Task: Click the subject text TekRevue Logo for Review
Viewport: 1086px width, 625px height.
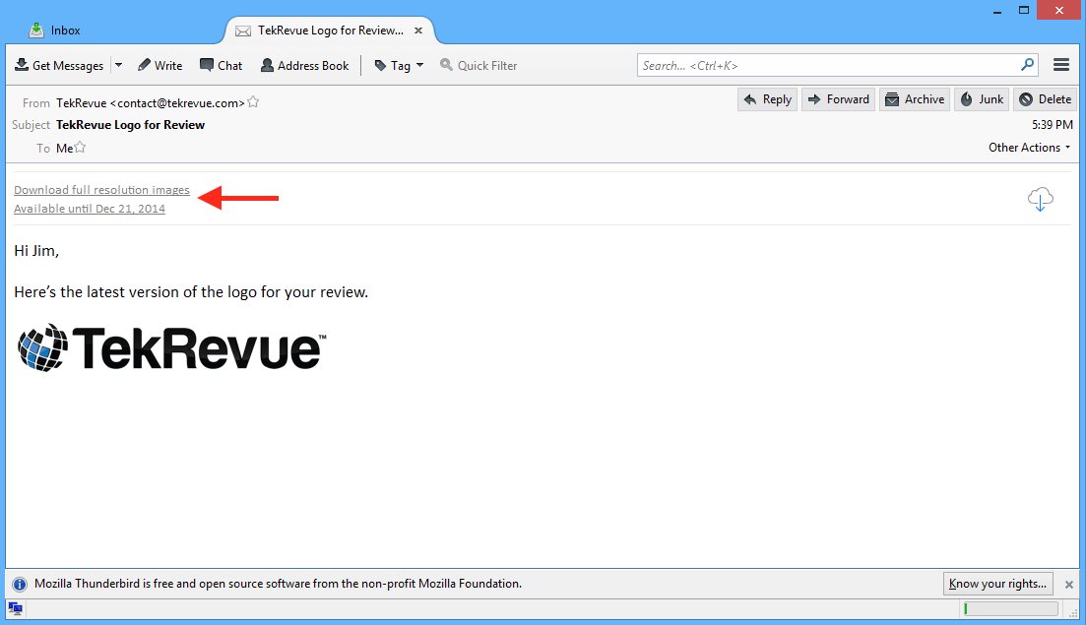Action: [x=130, y=125]
